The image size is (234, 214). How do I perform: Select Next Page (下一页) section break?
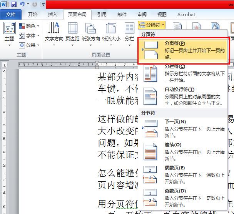tap(183, 129)
